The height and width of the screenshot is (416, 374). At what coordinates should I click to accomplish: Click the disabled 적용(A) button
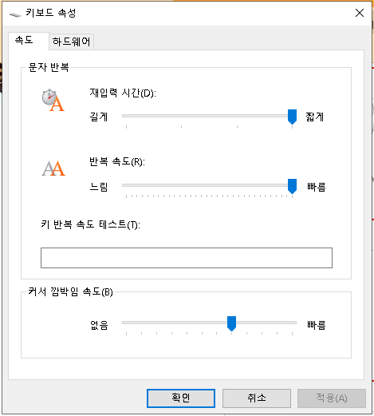point(332,398)
